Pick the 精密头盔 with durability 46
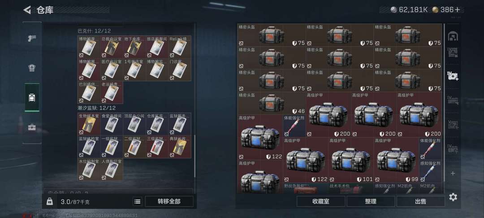 click(x=271, y=103)
